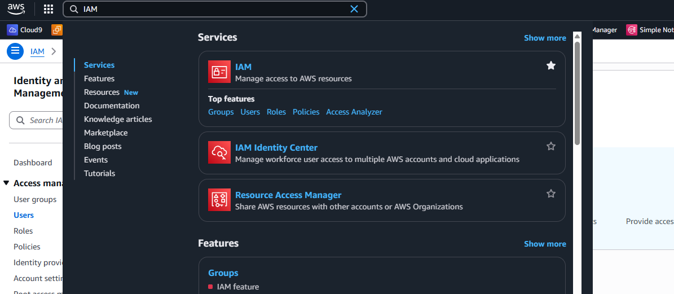Viewport: 674px width, 294px height.
Task: Click the IAM service red icon
Action: click(219, 72)
